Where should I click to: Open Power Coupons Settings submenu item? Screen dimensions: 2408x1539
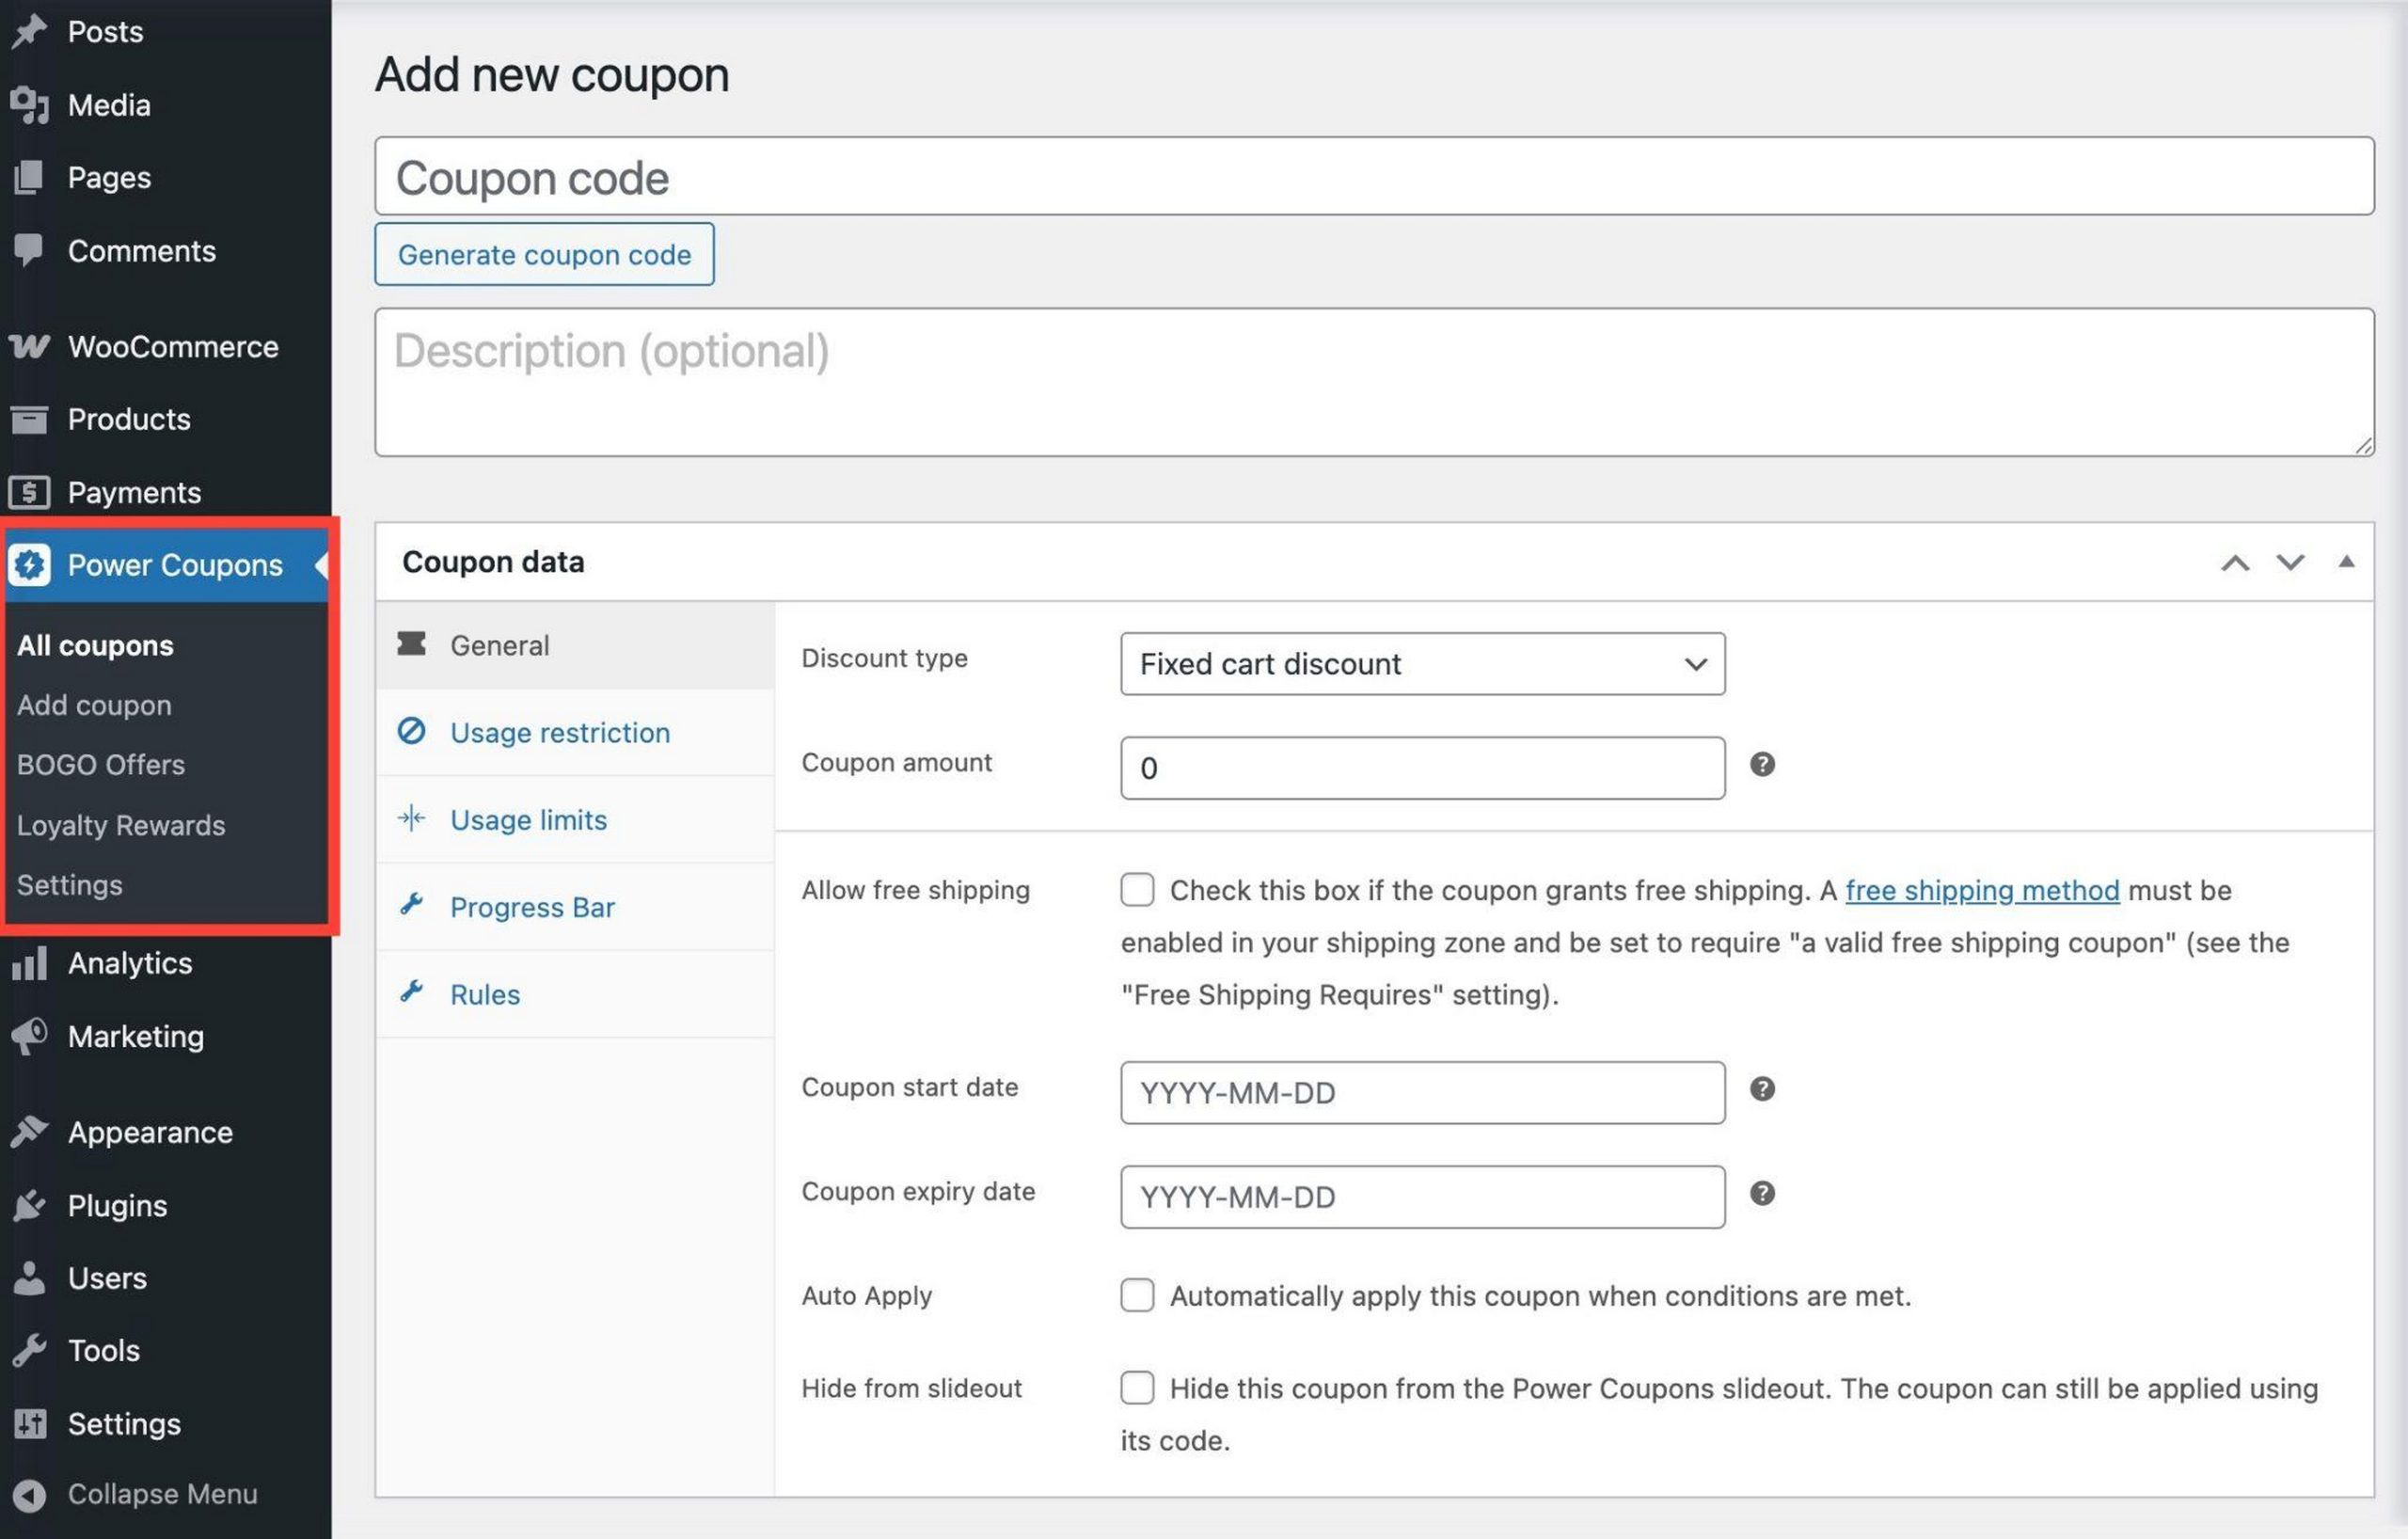click(69, 885)
